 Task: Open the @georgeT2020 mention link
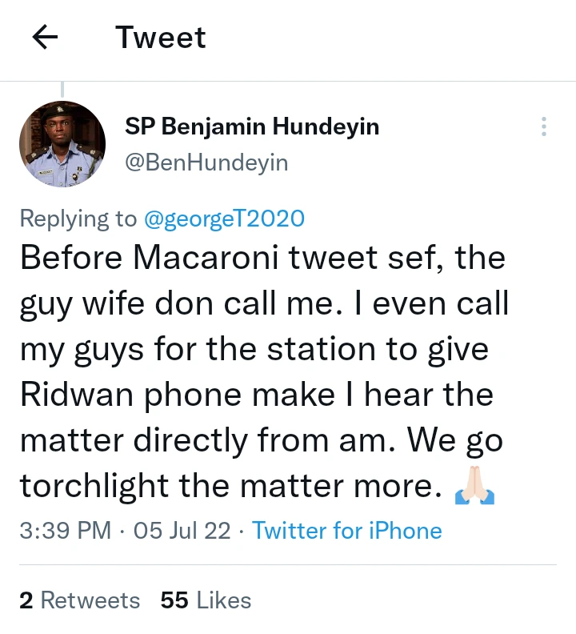tap(224, 219)
